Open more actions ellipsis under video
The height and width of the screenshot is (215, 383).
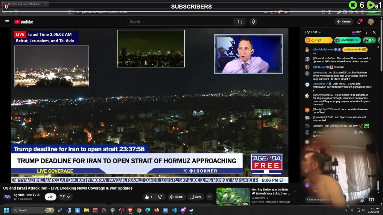tap(209, 197)
